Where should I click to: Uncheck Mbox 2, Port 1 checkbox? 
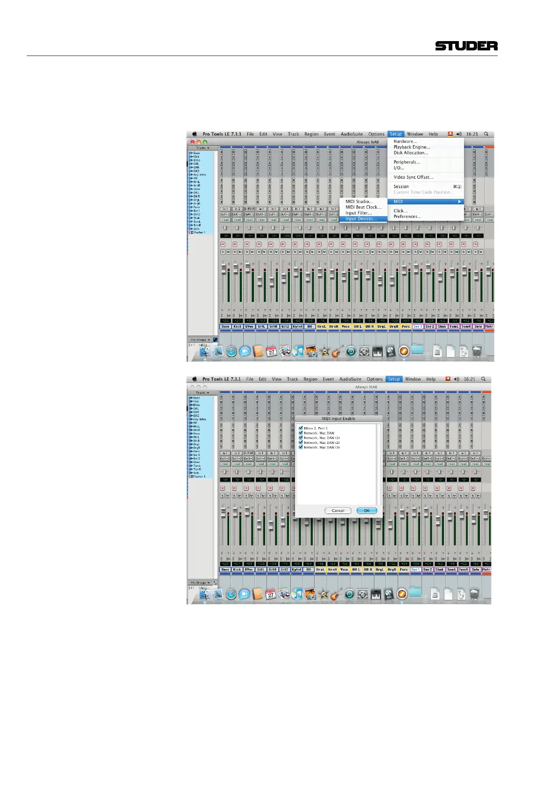(x=301, y=428)
